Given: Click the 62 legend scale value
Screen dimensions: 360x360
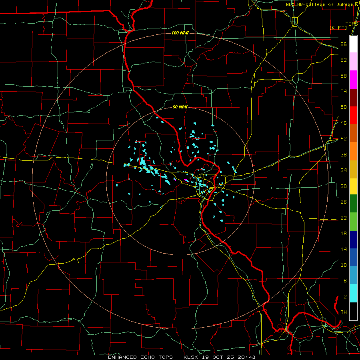Looking at the screenshot, I should point(344,60).
